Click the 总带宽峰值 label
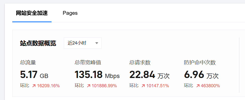The width and height of the screenshot is (245, 100). click(x=88, y=62)
